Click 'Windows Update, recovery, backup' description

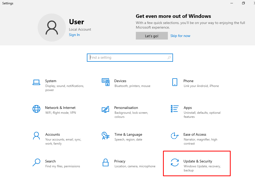pos(202,168)
